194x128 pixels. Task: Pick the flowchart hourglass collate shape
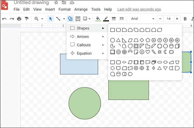coord(147,68)
